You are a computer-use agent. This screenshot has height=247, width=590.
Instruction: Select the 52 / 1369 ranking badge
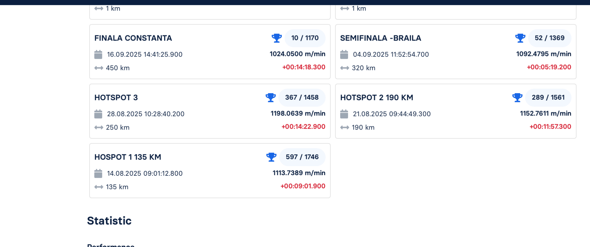click(x=549, y=38)
